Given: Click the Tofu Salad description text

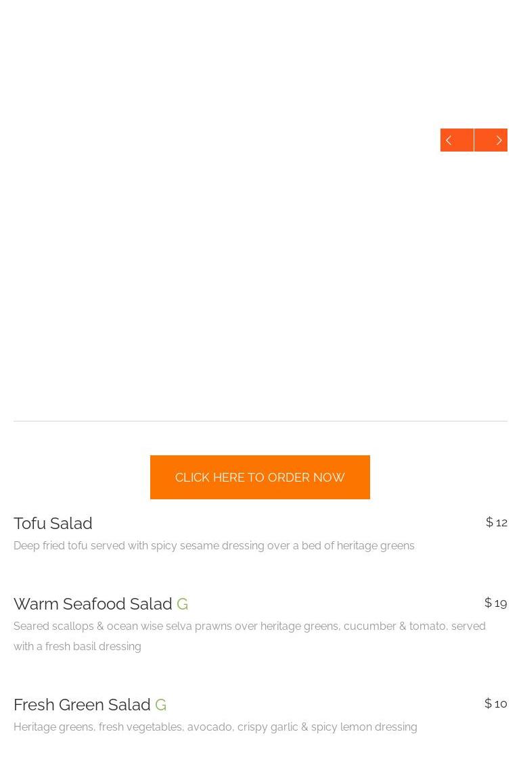Looking at the screenshot, I should (214, 546).
